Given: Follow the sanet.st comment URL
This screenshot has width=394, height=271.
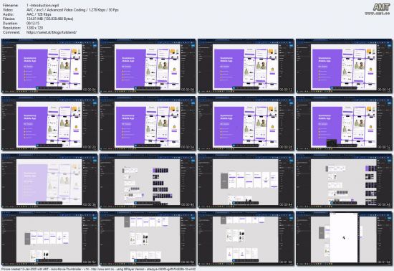Looking at the screenshot, I should pyautogui.click(x=52, y=32).
